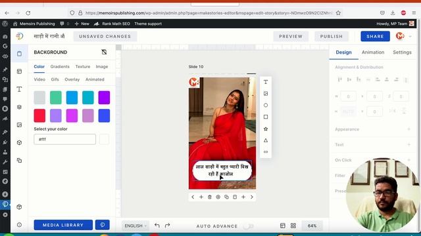
Task: Click the WordPress logo in admin bar
Action: point(5,24)
